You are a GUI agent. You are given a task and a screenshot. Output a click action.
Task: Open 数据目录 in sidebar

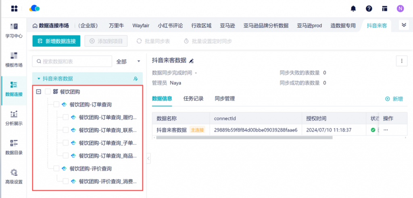tap(14, 148)
